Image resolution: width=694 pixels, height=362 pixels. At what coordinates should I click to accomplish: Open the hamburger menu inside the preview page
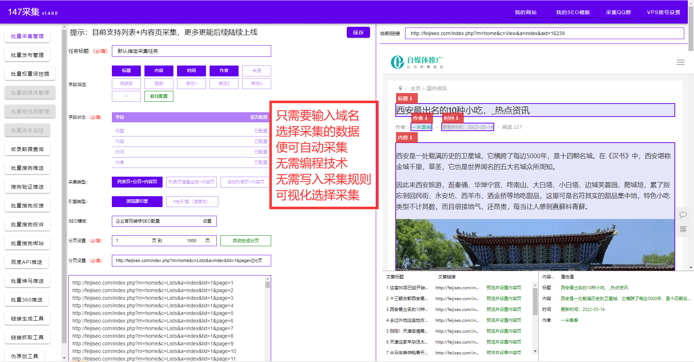(x=680, y=62)
